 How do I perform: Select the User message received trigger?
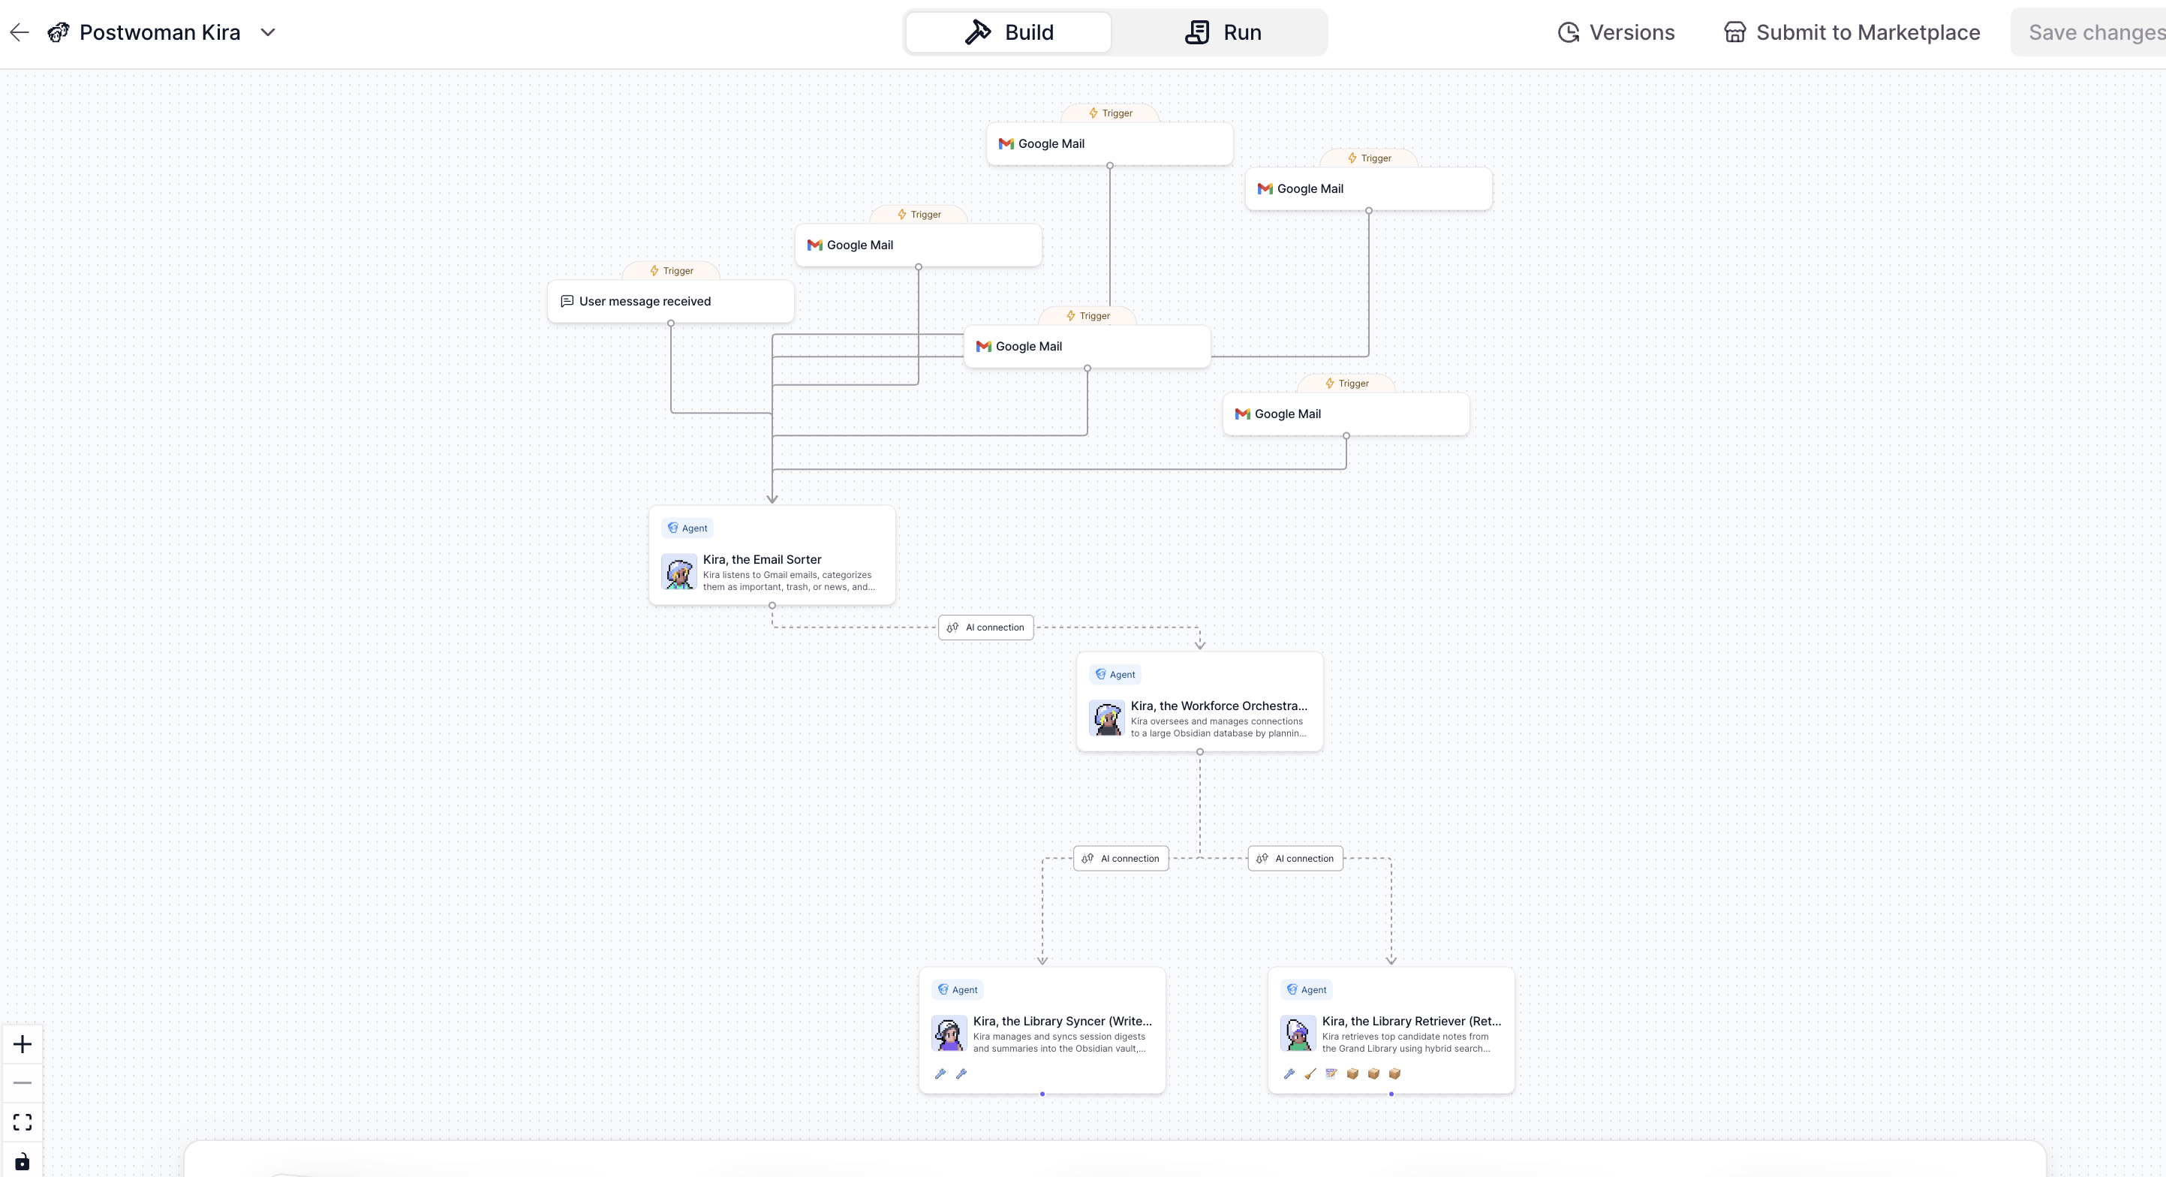670,301
